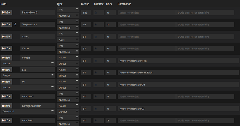Image resolution: width=240 pixels, height=126 pixels.
Task: Click the Confort name field
Action: 38,58
